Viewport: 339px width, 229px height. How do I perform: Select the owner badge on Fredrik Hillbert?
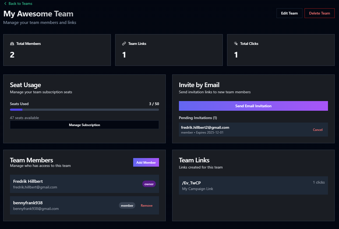coord(149,184)
